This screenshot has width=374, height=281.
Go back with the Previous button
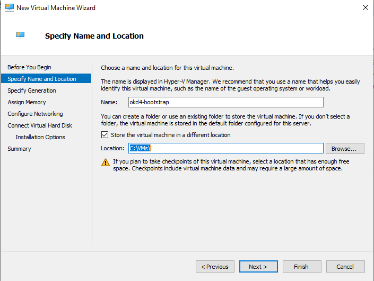pos(215,267)
